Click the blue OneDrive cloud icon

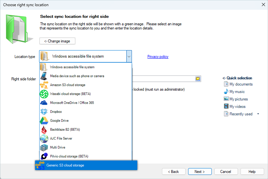pos(44,103)
